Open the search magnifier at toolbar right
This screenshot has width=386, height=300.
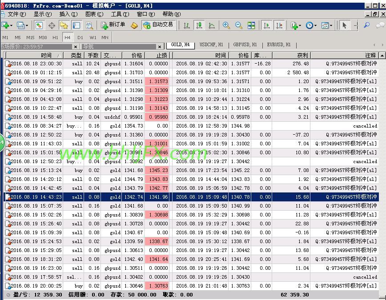click(x=367, y=25)
